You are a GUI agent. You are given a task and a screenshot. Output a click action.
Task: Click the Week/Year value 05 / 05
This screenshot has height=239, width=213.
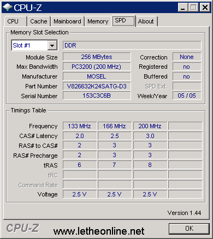[187, 95]
